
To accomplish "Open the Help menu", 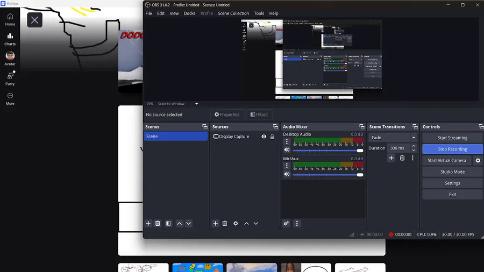I will pyautogui.click(x=274, y=13).
